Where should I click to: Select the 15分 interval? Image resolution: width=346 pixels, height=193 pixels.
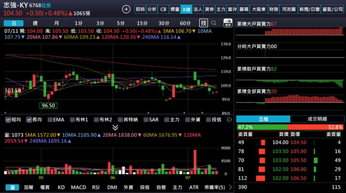click(x=142, y=23)
